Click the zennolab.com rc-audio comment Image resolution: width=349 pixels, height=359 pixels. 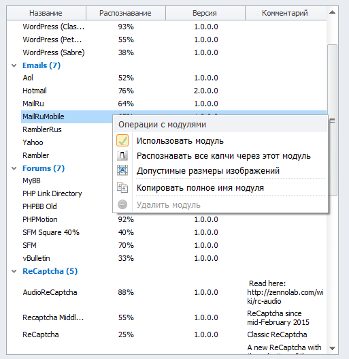285,292
